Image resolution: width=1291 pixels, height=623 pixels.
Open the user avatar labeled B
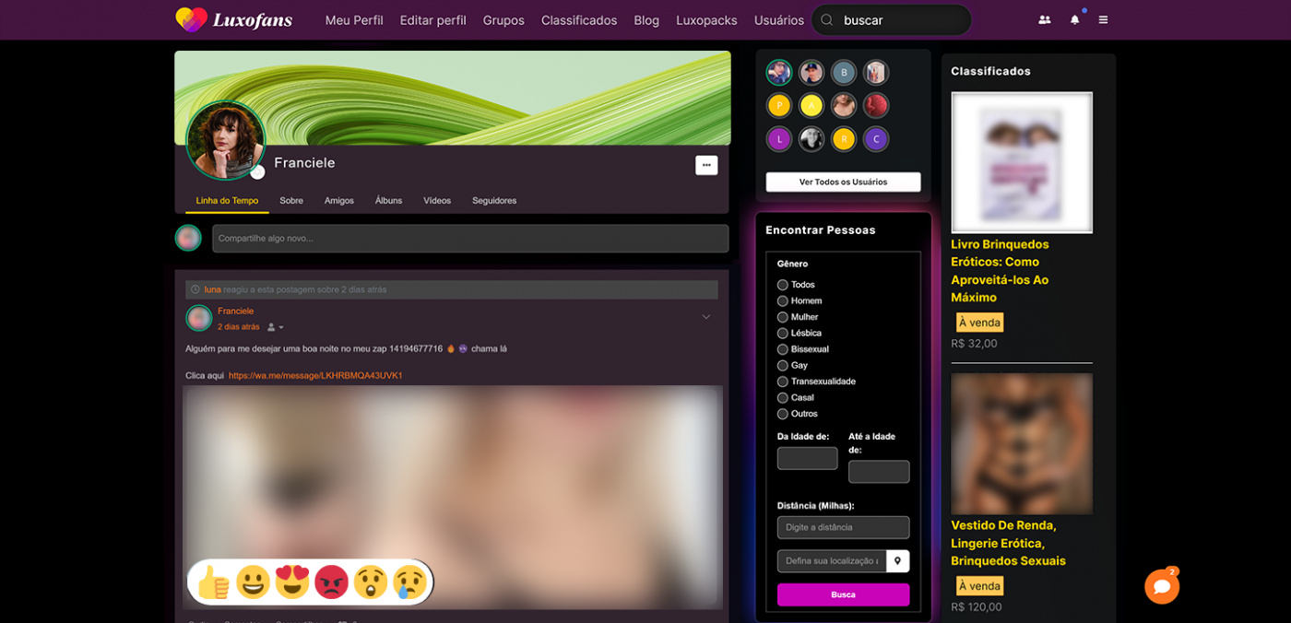(844, 73)
